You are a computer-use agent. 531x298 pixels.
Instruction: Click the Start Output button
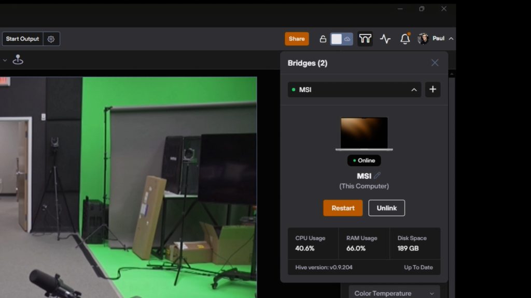click(x=22, y=39)
